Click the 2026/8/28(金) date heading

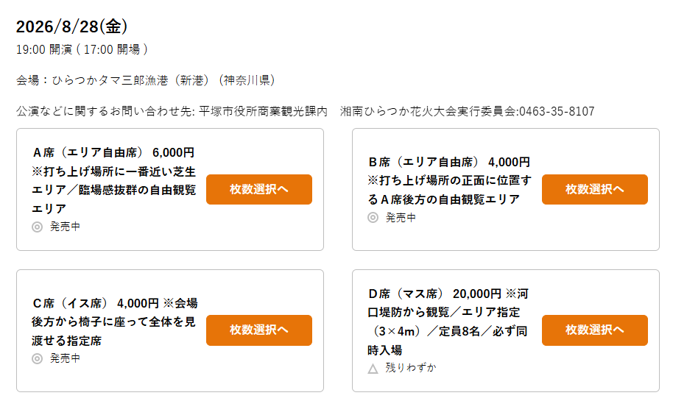pos(71,26)
